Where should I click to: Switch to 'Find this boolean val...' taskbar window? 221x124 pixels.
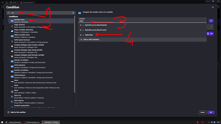pyautogui.click(x=32, y=122)
